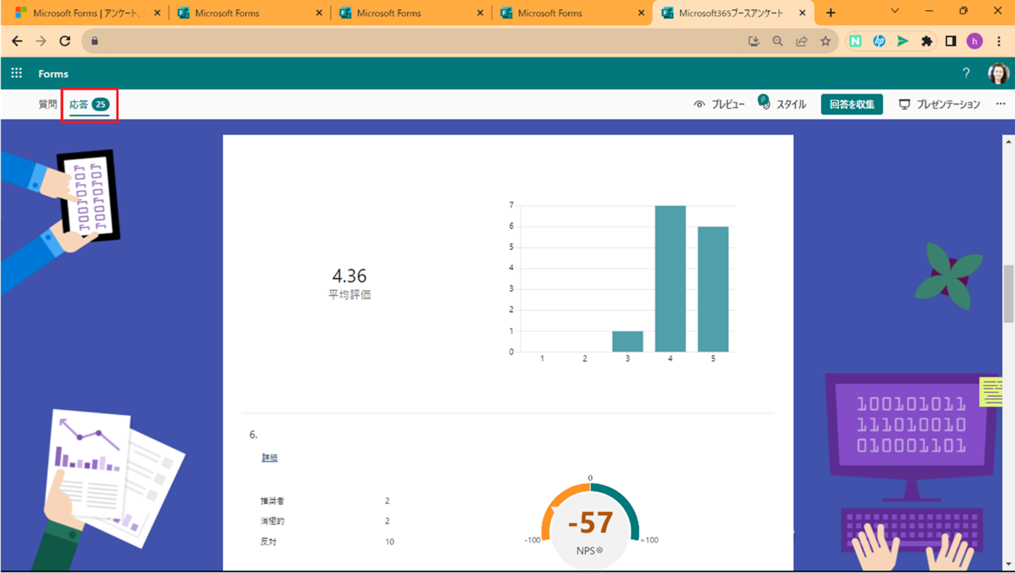This screenshot has height=573, width=1015.
Task: Open the Office app launcher waffle icon
Action: coord(16,74)
